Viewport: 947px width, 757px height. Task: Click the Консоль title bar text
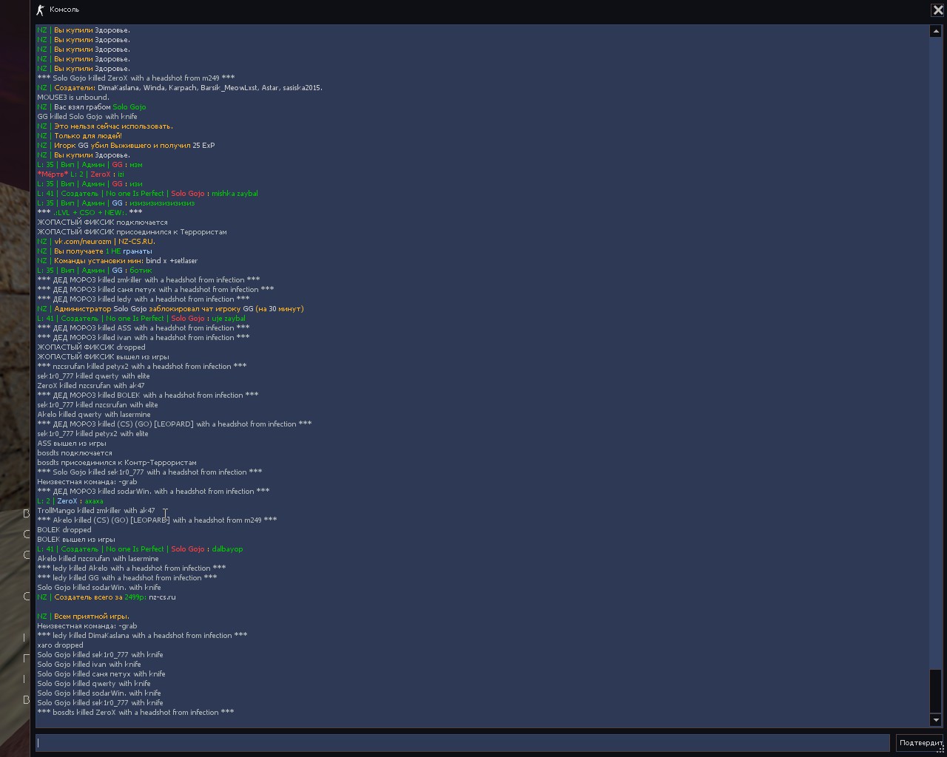point(64,10)
